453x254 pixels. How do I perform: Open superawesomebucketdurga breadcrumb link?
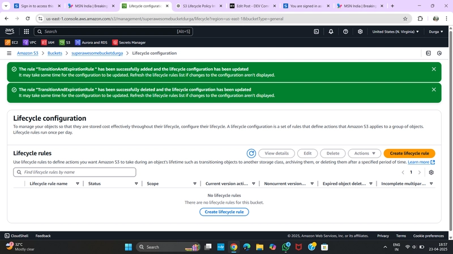(97, 53)
